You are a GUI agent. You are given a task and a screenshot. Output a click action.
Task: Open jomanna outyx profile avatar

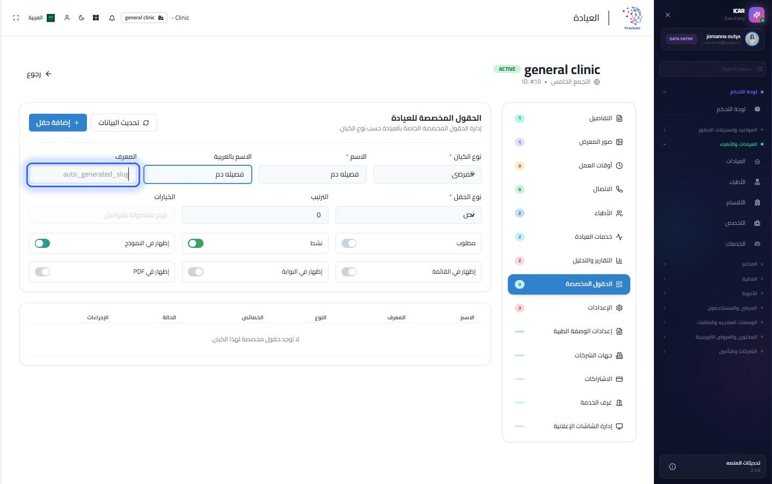[752, 39]
